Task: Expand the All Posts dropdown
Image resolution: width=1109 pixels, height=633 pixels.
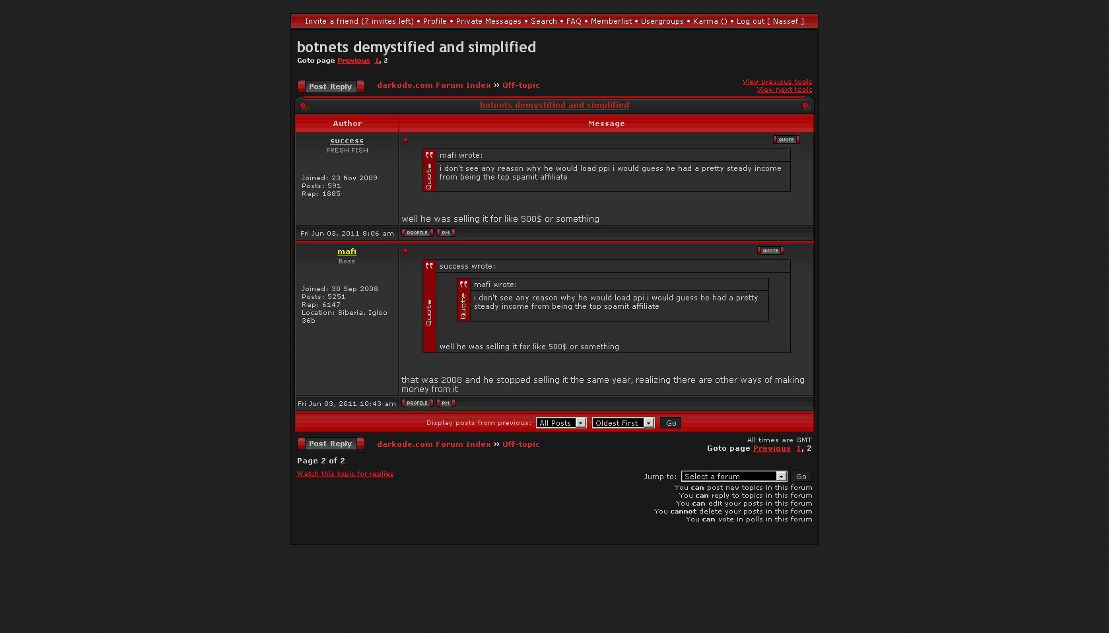Action: coord(561,423)
